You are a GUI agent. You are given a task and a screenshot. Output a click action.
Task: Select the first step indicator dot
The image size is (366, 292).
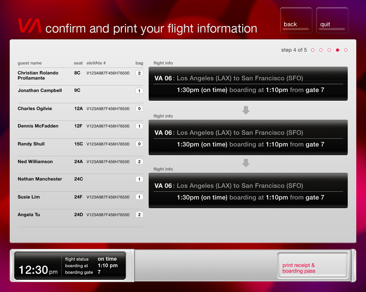[313, 50]
